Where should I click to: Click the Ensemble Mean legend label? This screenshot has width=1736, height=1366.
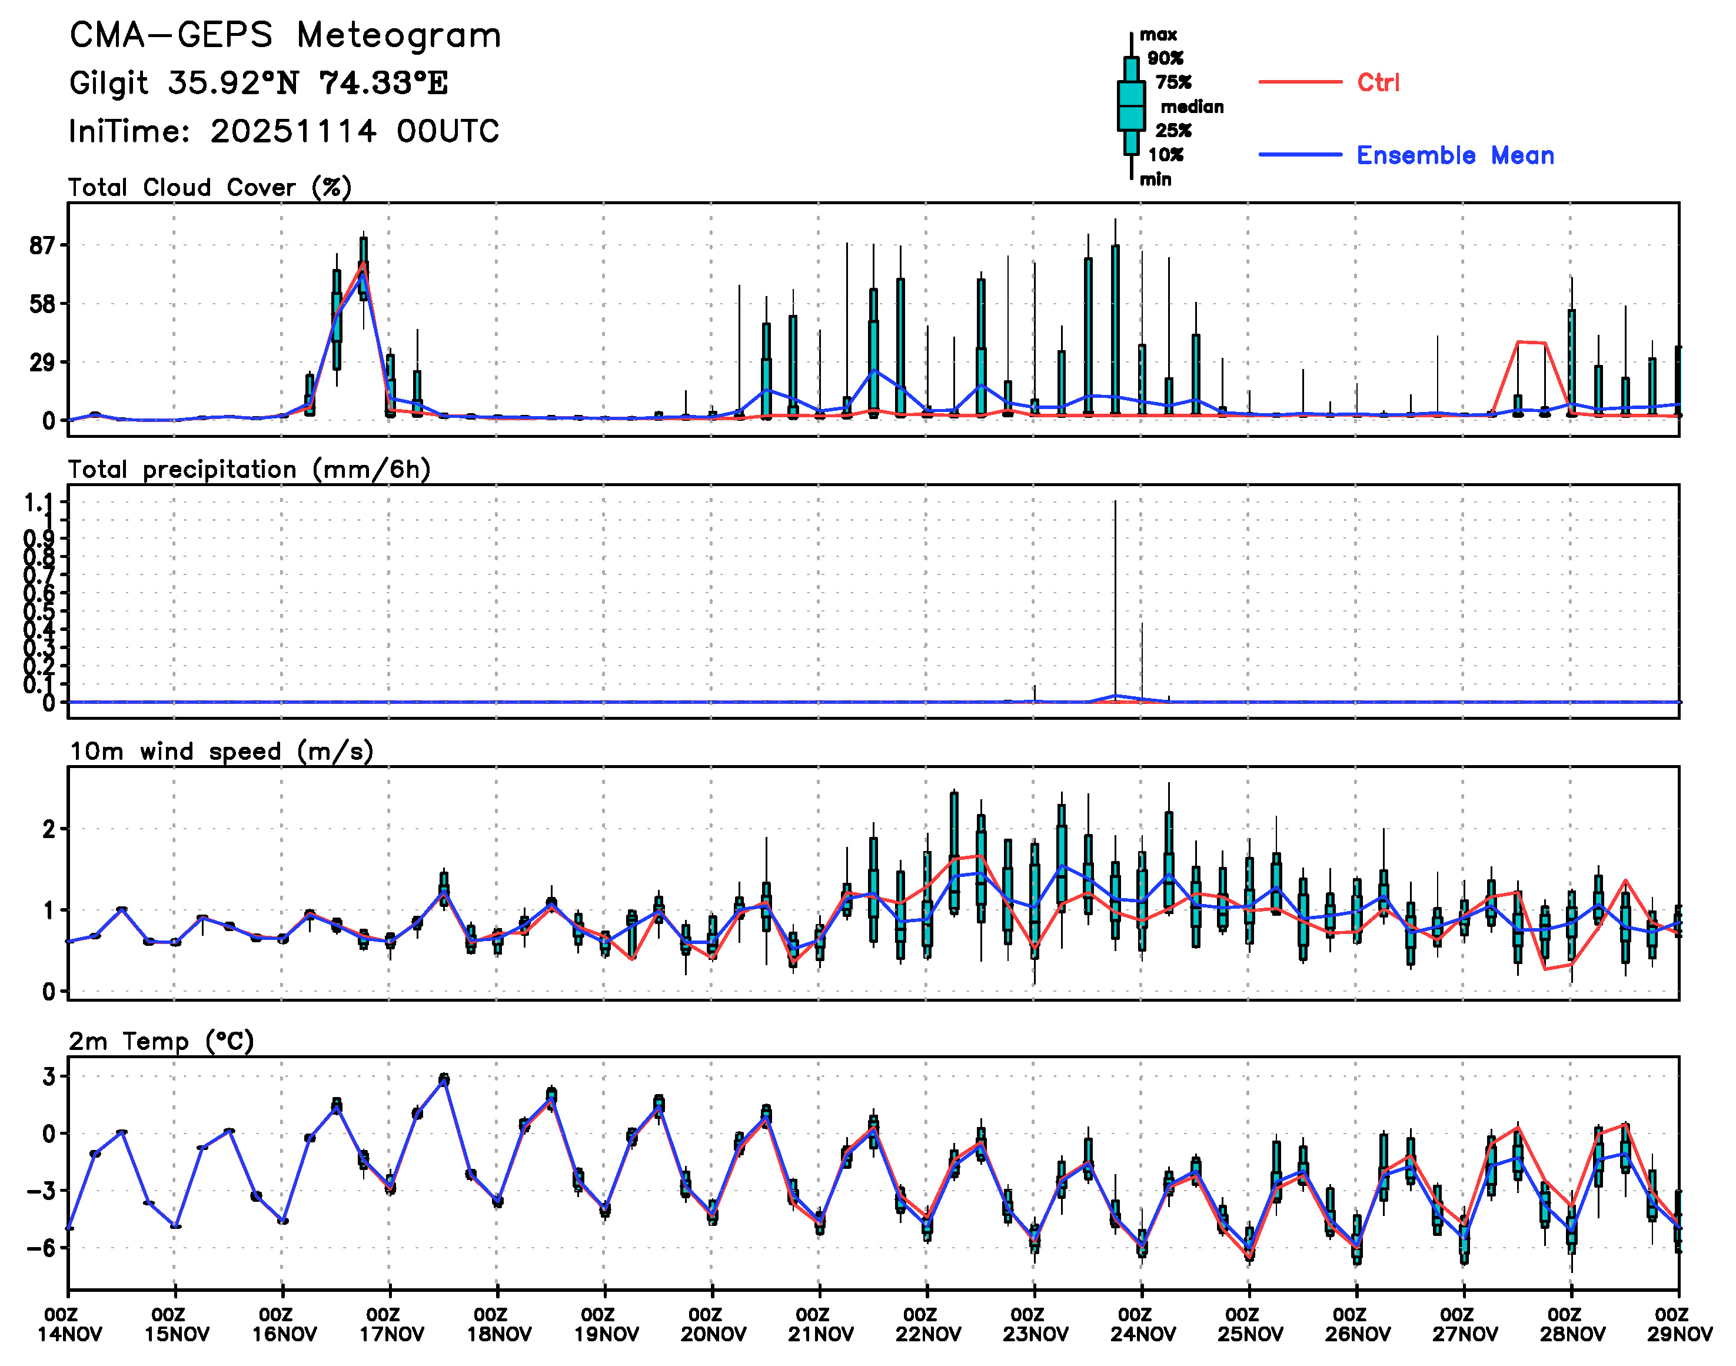[1455, 155]
